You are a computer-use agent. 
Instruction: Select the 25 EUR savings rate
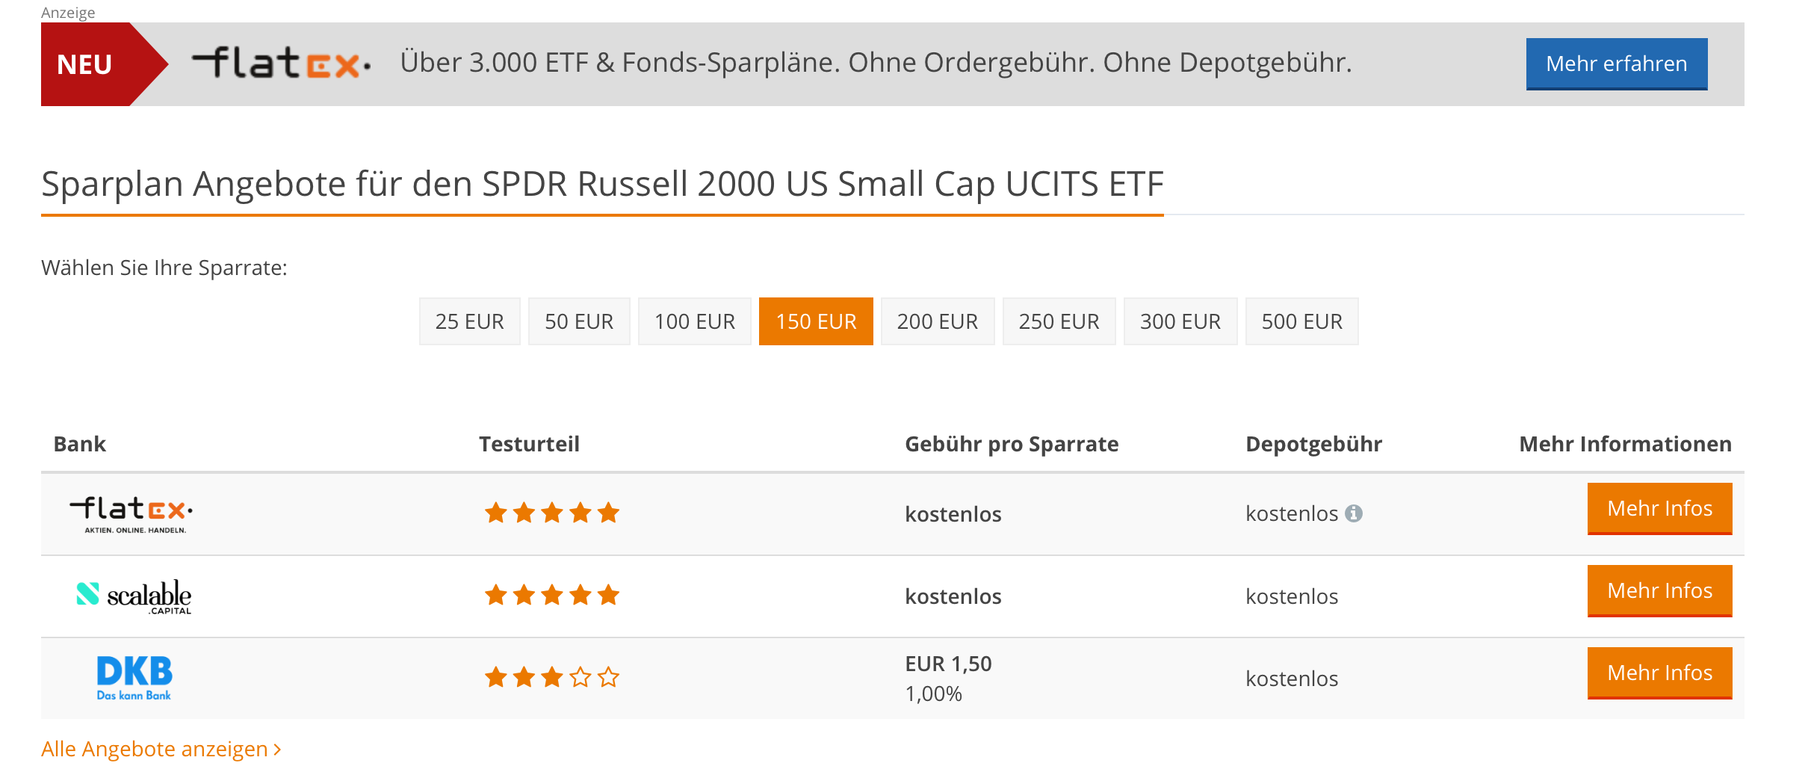469,321
